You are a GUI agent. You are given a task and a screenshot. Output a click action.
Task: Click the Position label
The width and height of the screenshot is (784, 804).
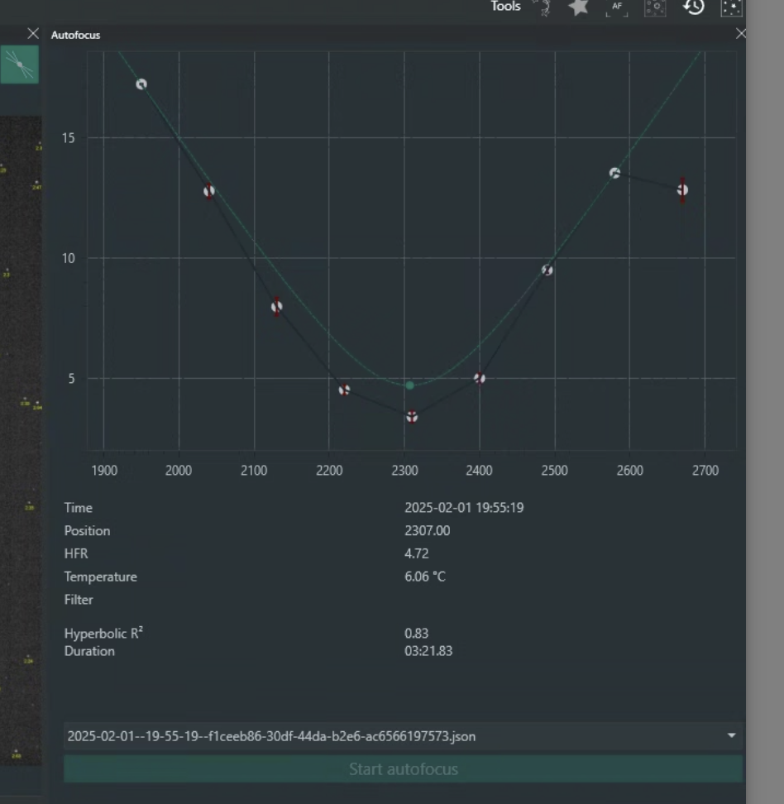pos(87,531)
